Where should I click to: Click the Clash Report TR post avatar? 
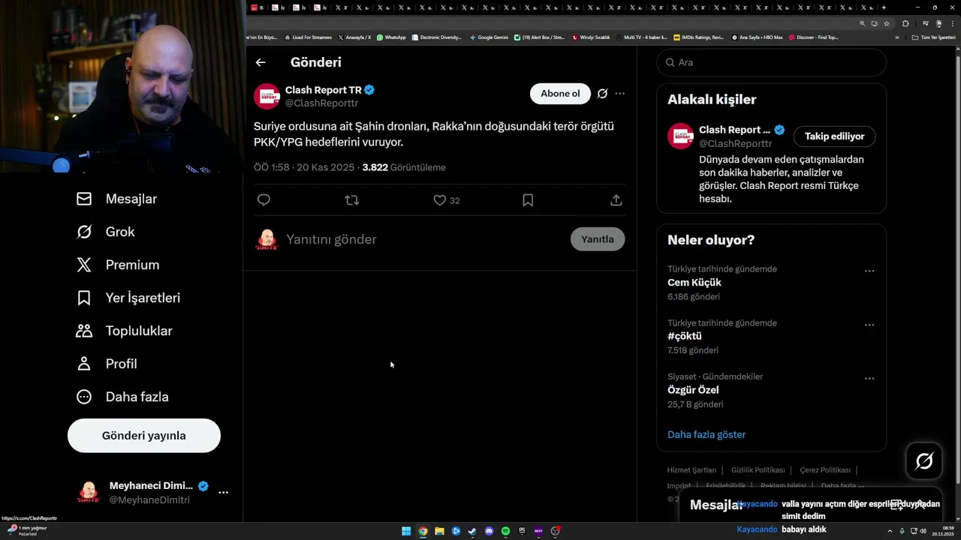267,96
